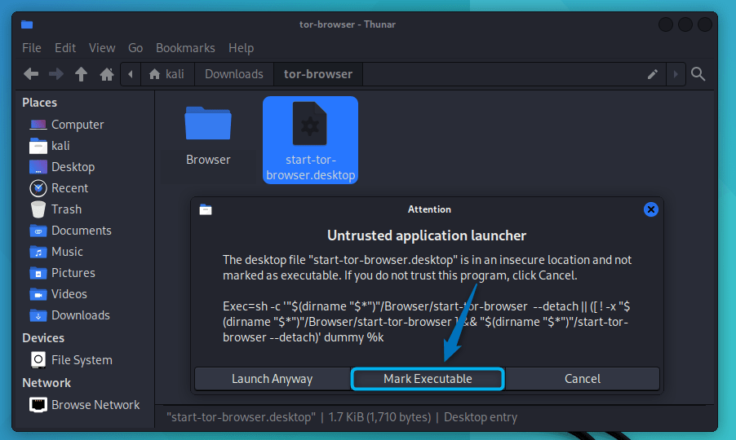Image resolution: width=736 pixels, height=440 pixels.
Task: Close the Attention dialog with the X
Action: [x=650, y=209]
